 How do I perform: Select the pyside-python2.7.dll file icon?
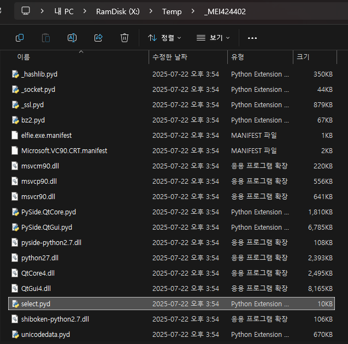15,242
